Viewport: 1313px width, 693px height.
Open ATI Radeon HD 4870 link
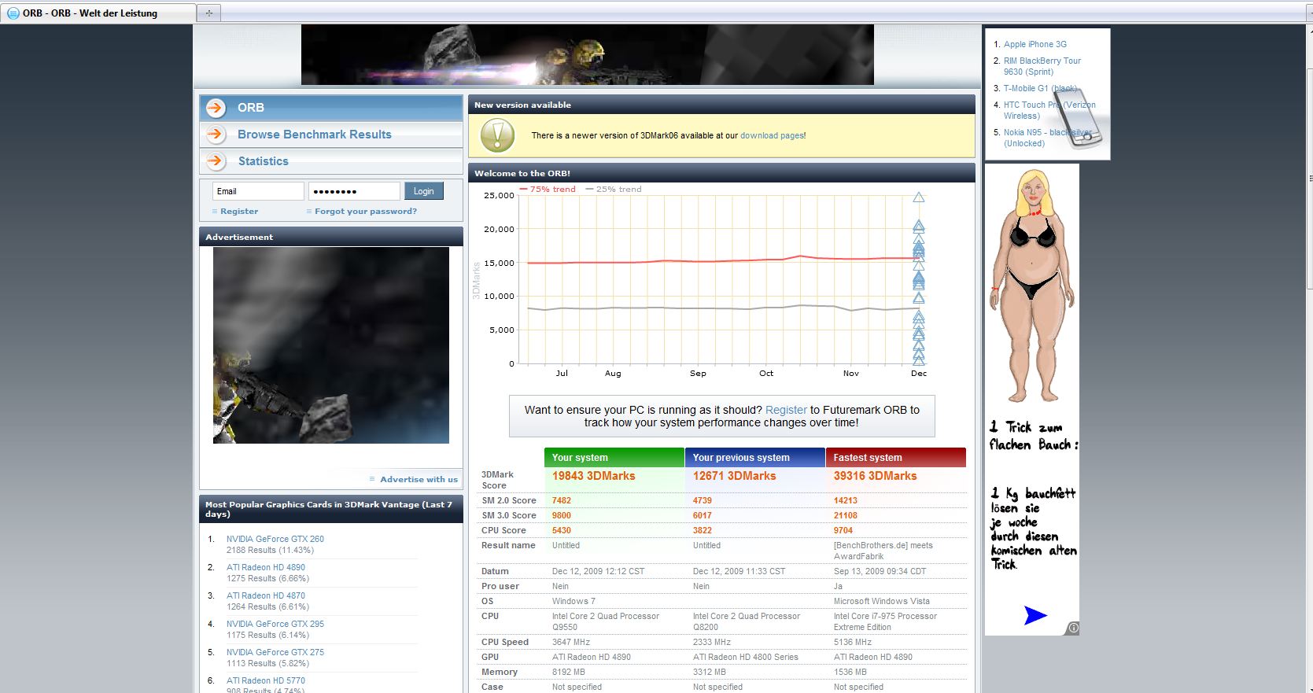tap(266, 595)
